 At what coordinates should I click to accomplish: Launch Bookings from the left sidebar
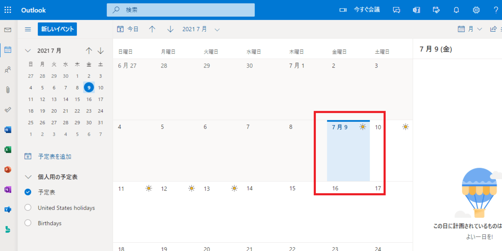(x=8, y=229)
